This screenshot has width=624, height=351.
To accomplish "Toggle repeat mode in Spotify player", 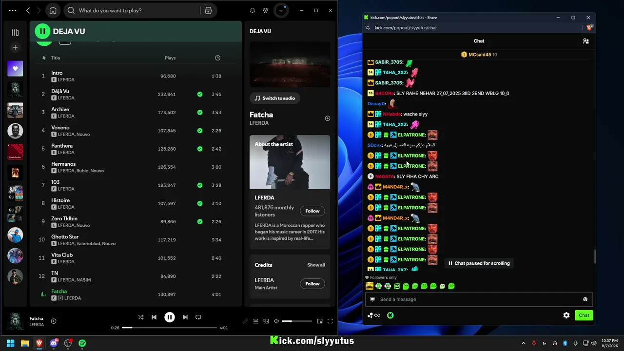I will click(198, 317).
